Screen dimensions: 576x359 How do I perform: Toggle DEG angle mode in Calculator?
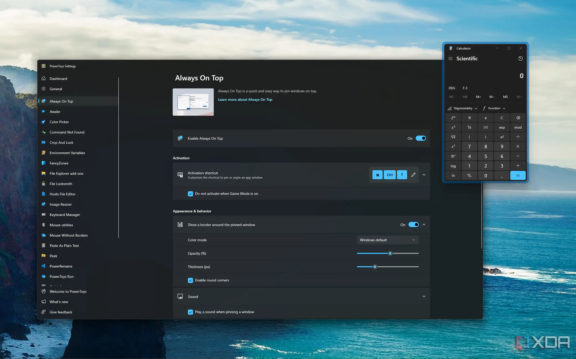pos(452,88)
